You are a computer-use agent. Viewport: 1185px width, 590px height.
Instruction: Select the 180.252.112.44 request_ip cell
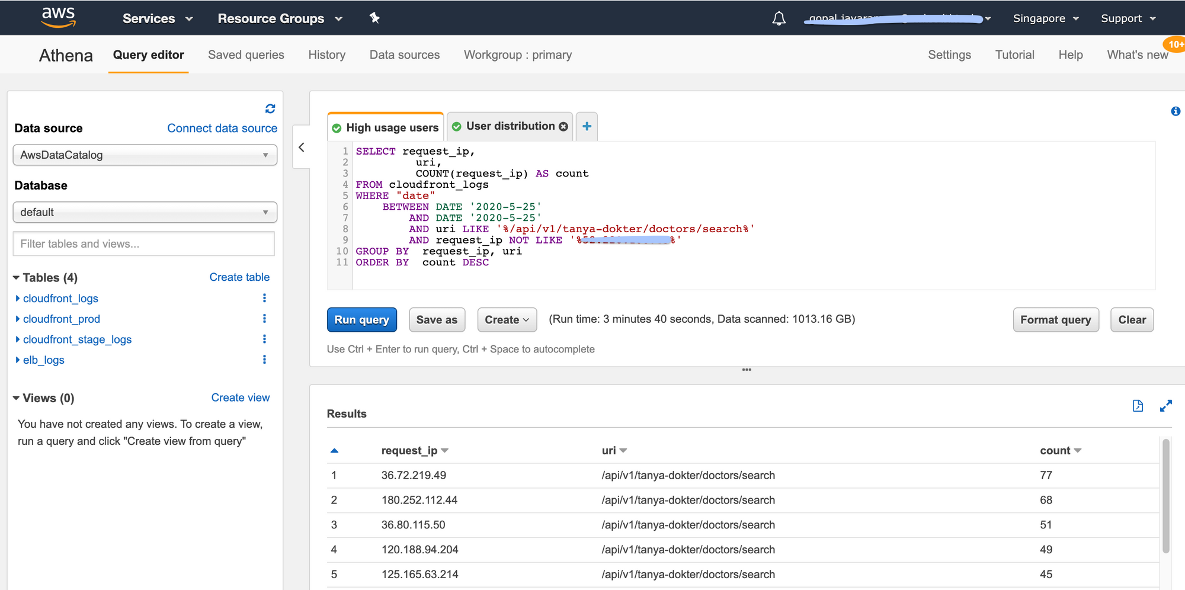pyautogui.click(x=419, y=501)
